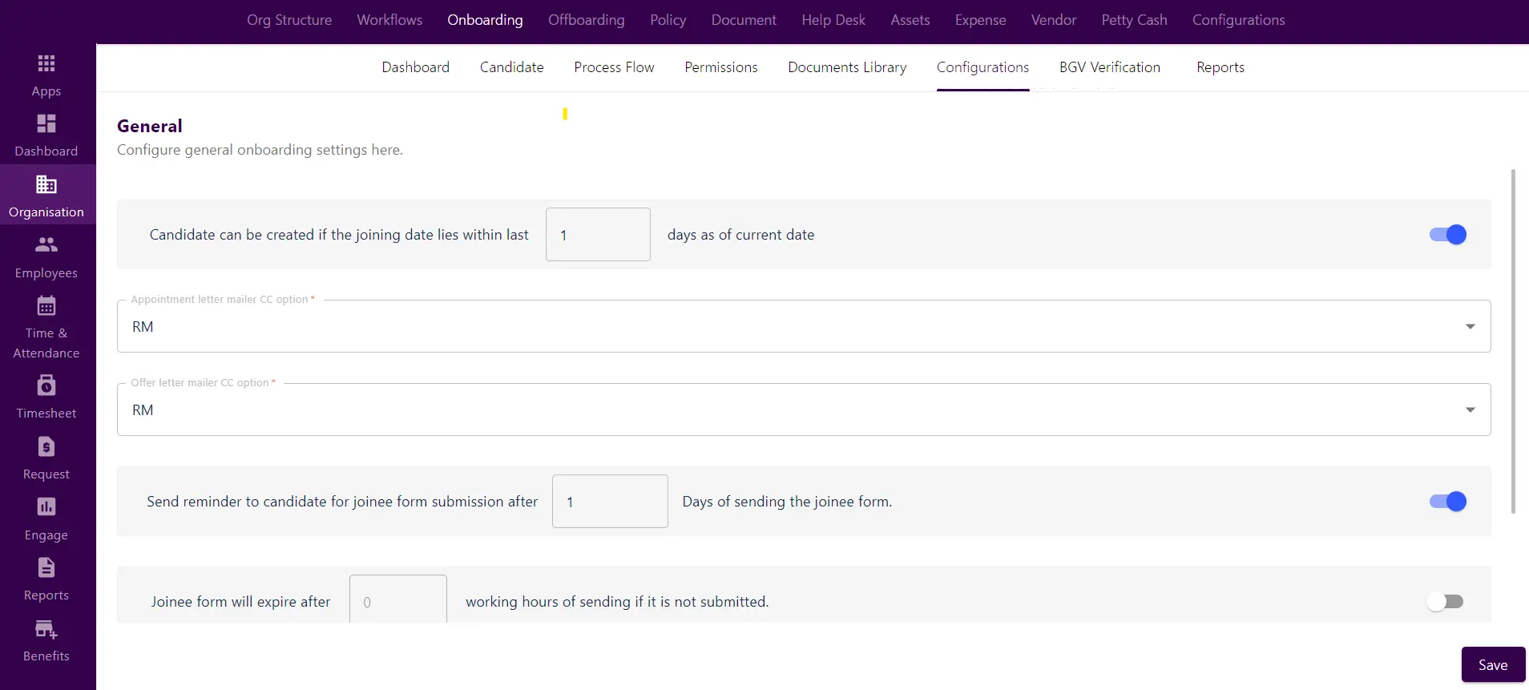Select the Organisation building icon

tap(46, 184)
